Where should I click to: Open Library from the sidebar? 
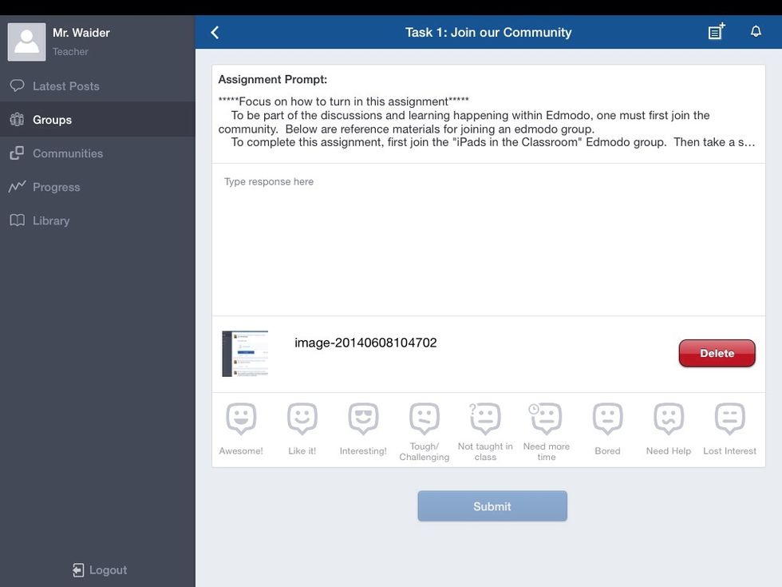(x=51, y=220)
